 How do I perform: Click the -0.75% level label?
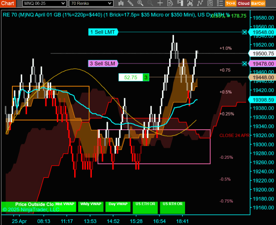(227, 201)
